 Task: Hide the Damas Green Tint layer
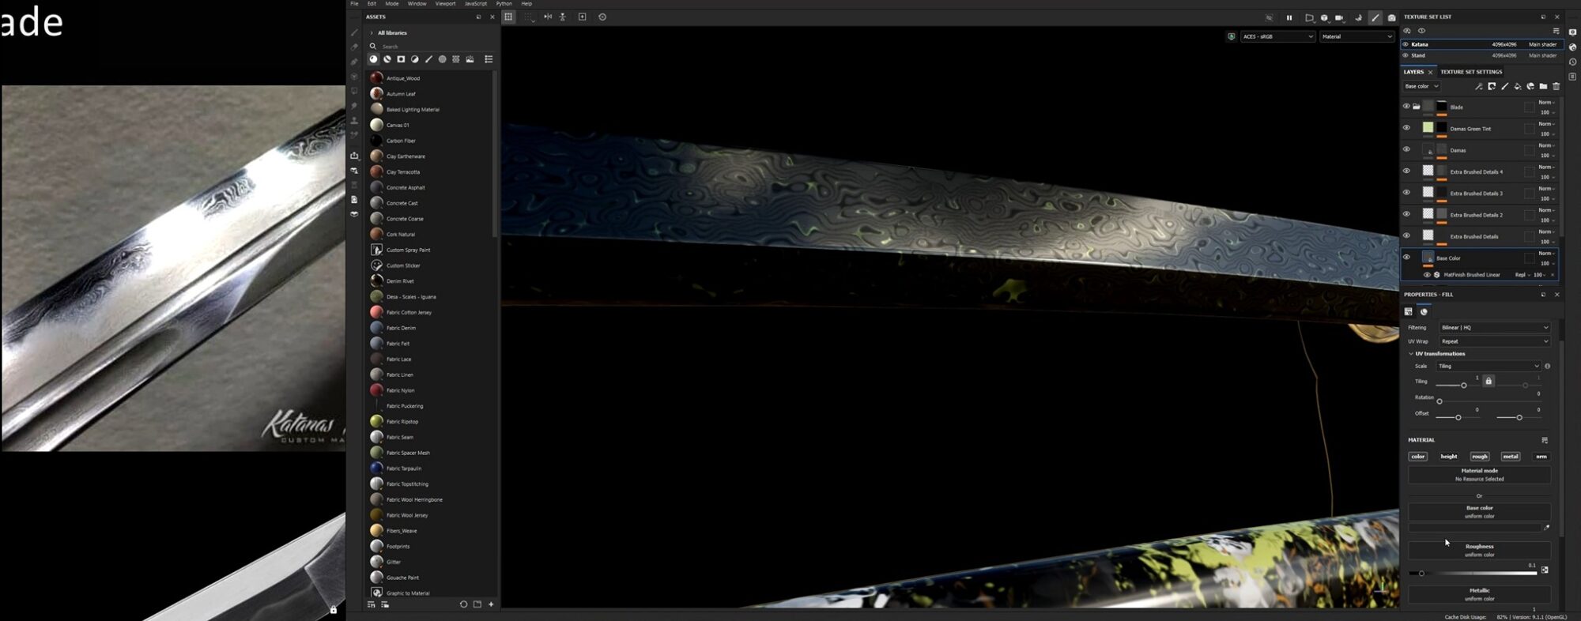(1406, 128)
